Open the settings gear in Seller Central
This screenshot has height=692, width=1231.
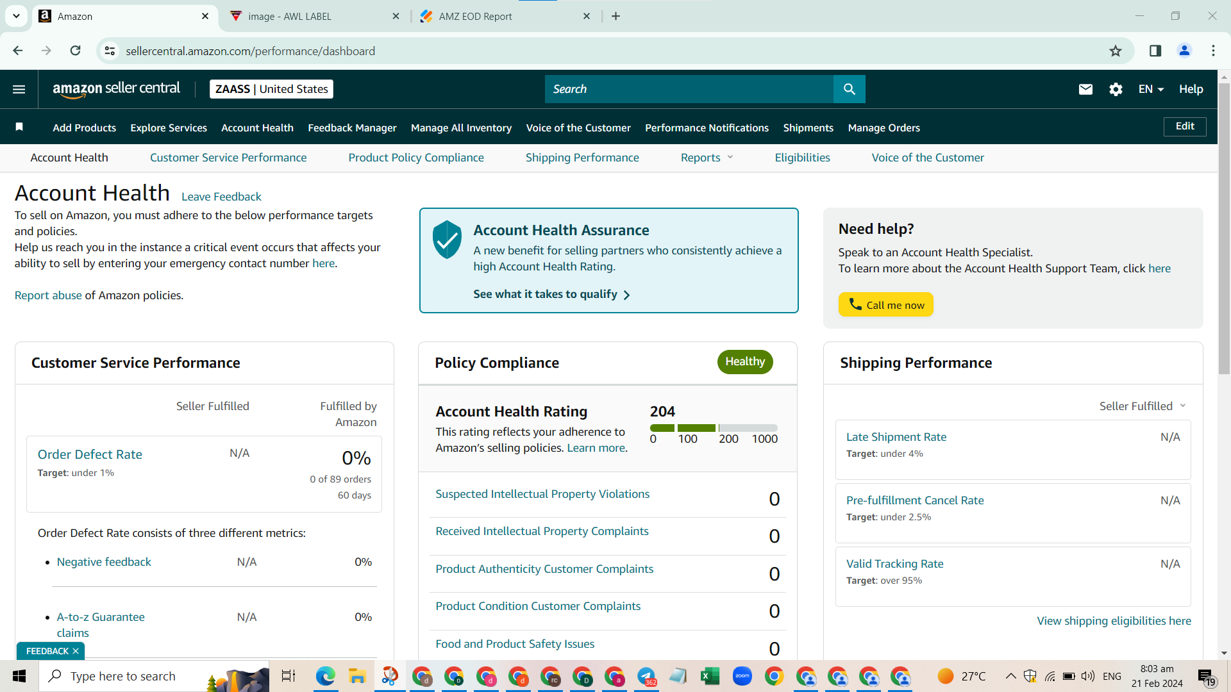click(1116, 89)
